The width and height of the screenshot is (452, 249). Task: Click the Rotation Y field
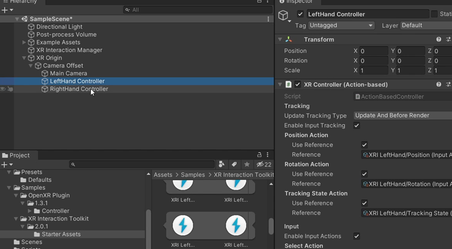pos(410,61)
